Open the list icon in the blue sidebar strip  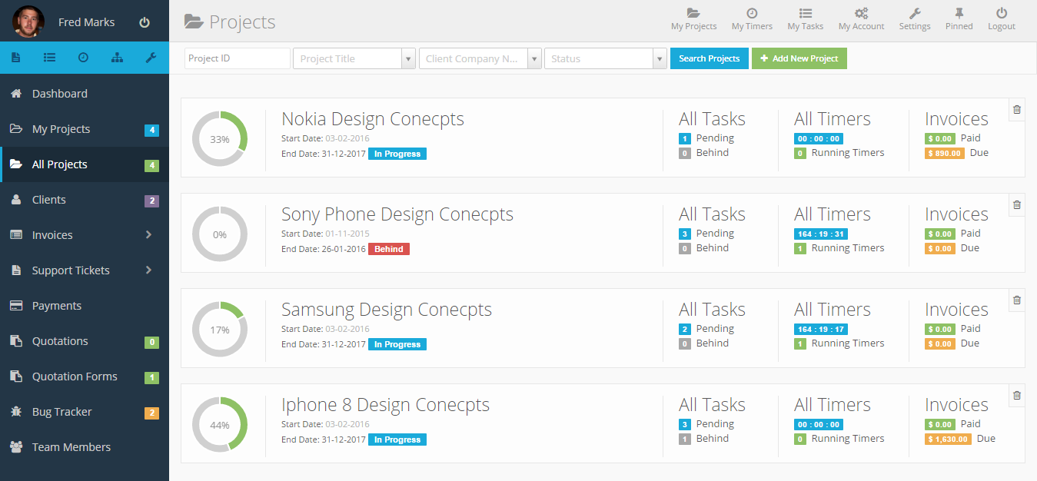tap(49, 58)
